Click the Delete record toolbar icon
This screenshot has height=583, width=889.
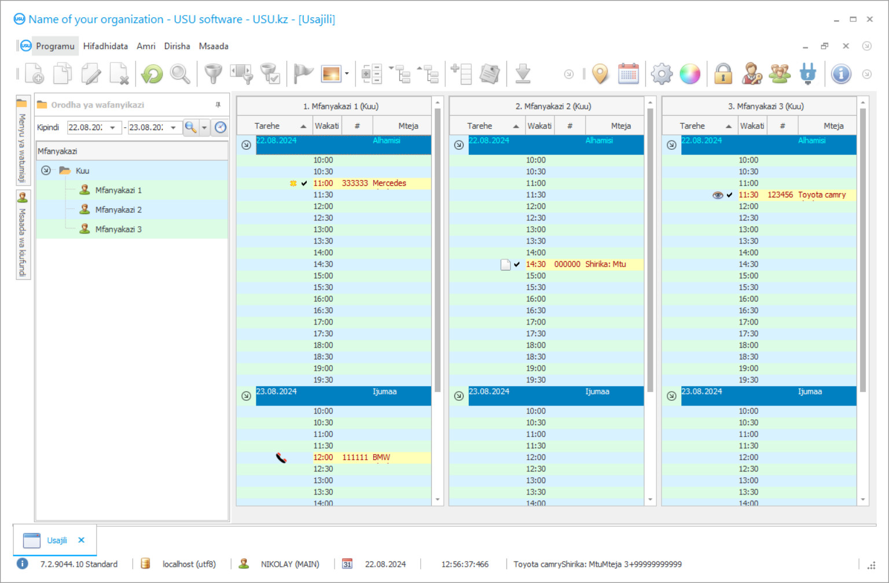point(119,74)
